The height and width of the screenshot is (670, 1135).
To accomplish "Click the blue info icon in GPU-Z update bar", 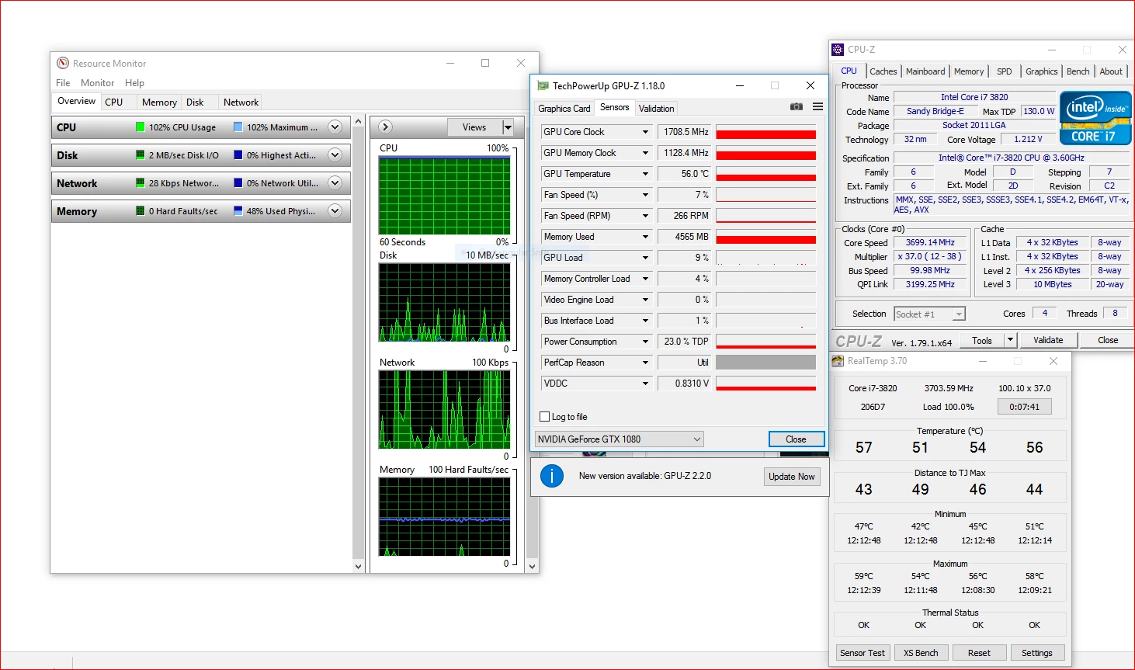I will 552,476.
